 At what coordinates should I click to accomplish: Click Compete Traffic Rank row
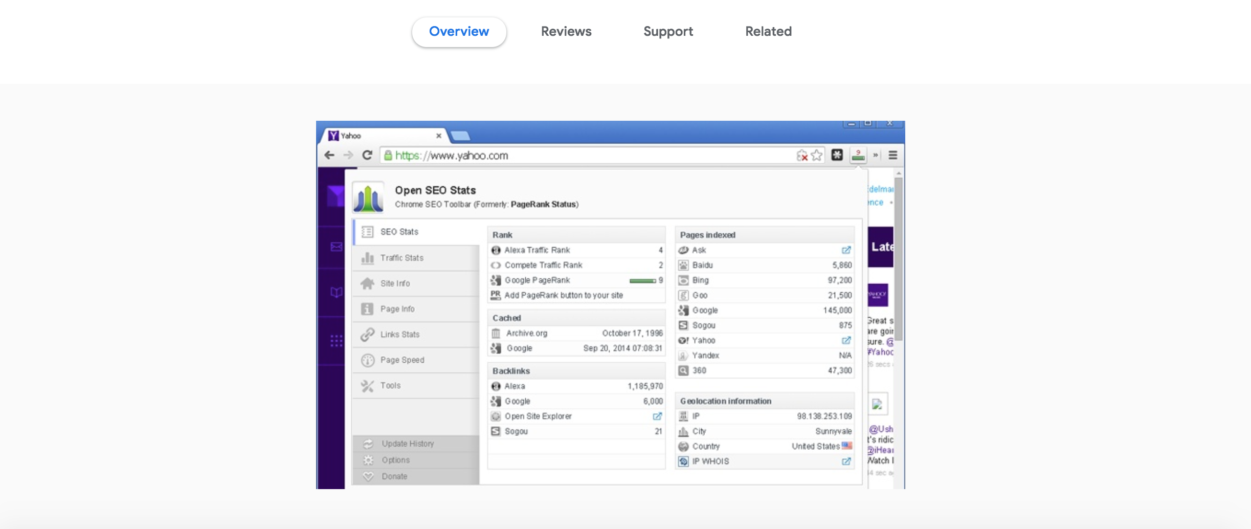click(x=577, y=265)
